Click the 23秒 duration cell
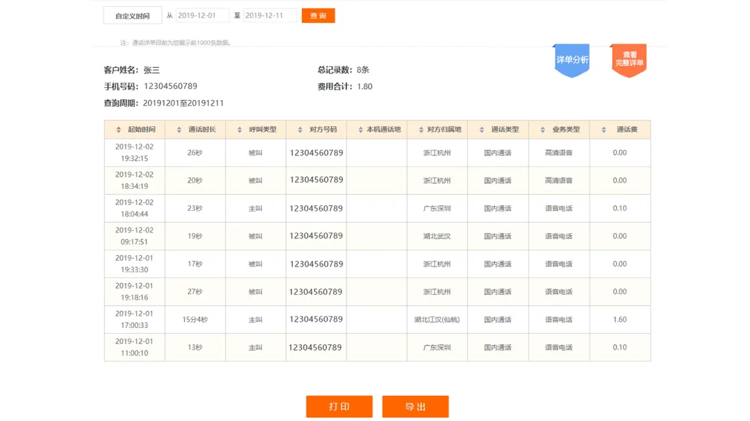 [x=194, y=208]
